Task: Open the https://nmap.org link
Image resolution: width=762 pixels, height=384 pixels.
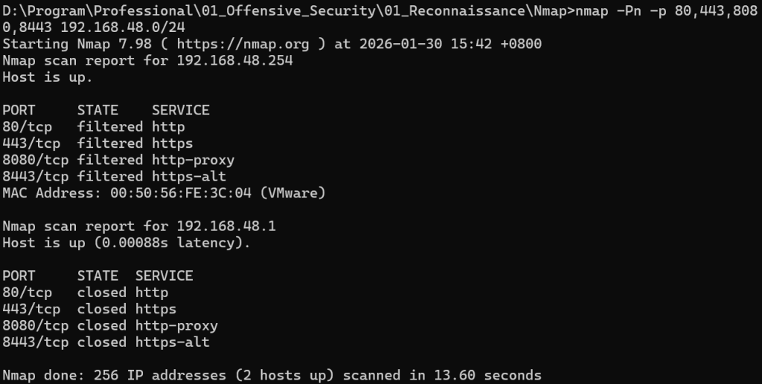Action: [243, 44]
